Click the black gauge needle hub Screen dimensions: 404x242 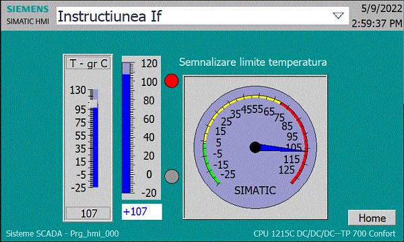tap(255, 147)
